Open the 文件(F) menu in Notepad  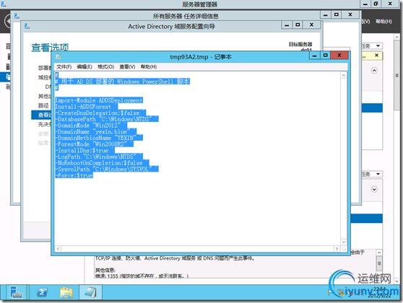64,67
